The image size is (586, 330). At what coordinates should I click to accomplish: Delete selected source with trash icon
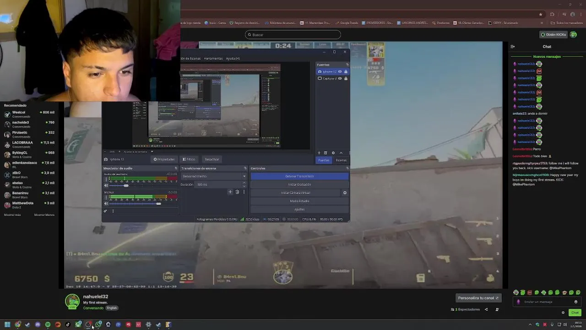[x=326, y=153]
